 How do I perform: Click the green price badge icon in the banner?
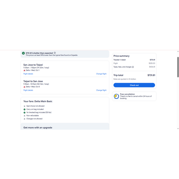[23, 53]
